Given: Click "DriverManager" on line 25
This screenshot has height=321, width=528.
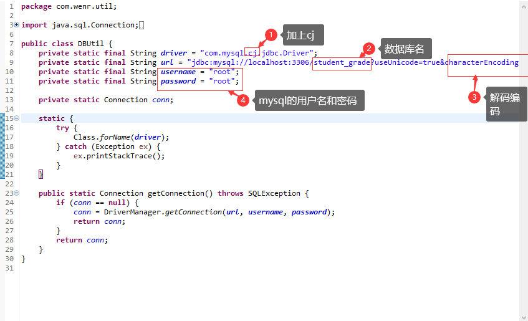Looking at the screenshot, I should (132, 212).
